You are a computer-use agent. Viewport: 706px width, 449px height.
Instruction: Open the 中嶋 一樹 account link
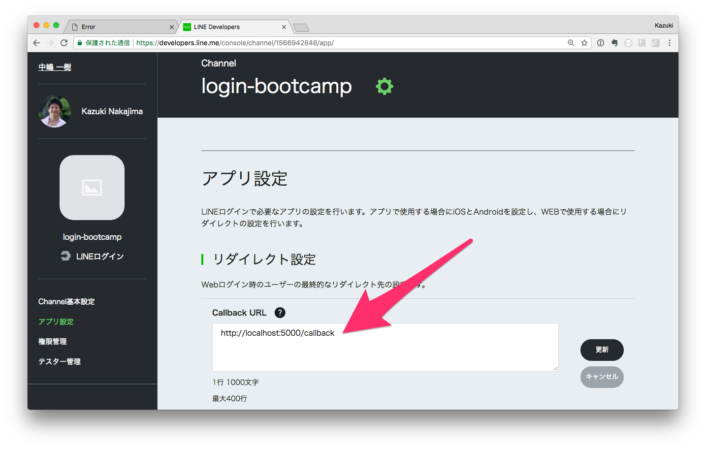(x=55, y=66)
